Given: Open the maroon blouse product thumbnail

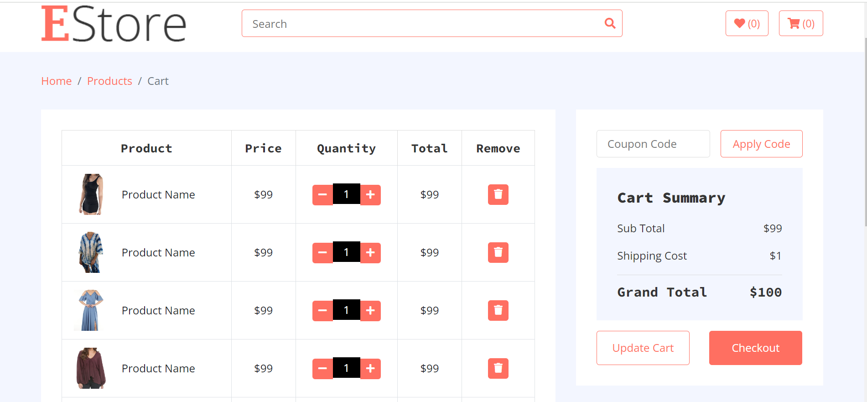Looking at the screenshot, I should 91,368.
